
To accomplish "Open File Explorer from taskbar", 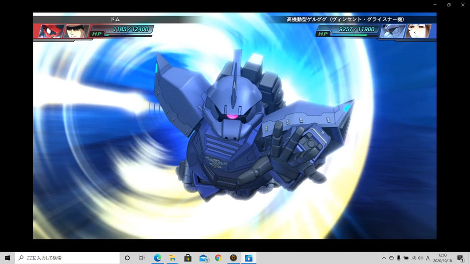I will click(x=172, y=258).
